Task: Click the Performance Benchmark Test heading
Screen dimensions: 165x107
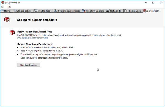Action: pos(35,31)
